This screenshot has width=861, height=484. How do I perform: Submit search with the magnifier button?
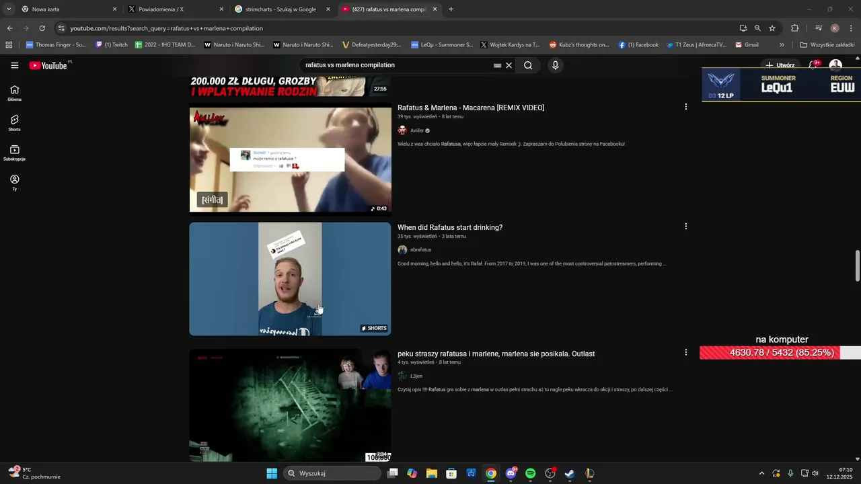point(528,65)
